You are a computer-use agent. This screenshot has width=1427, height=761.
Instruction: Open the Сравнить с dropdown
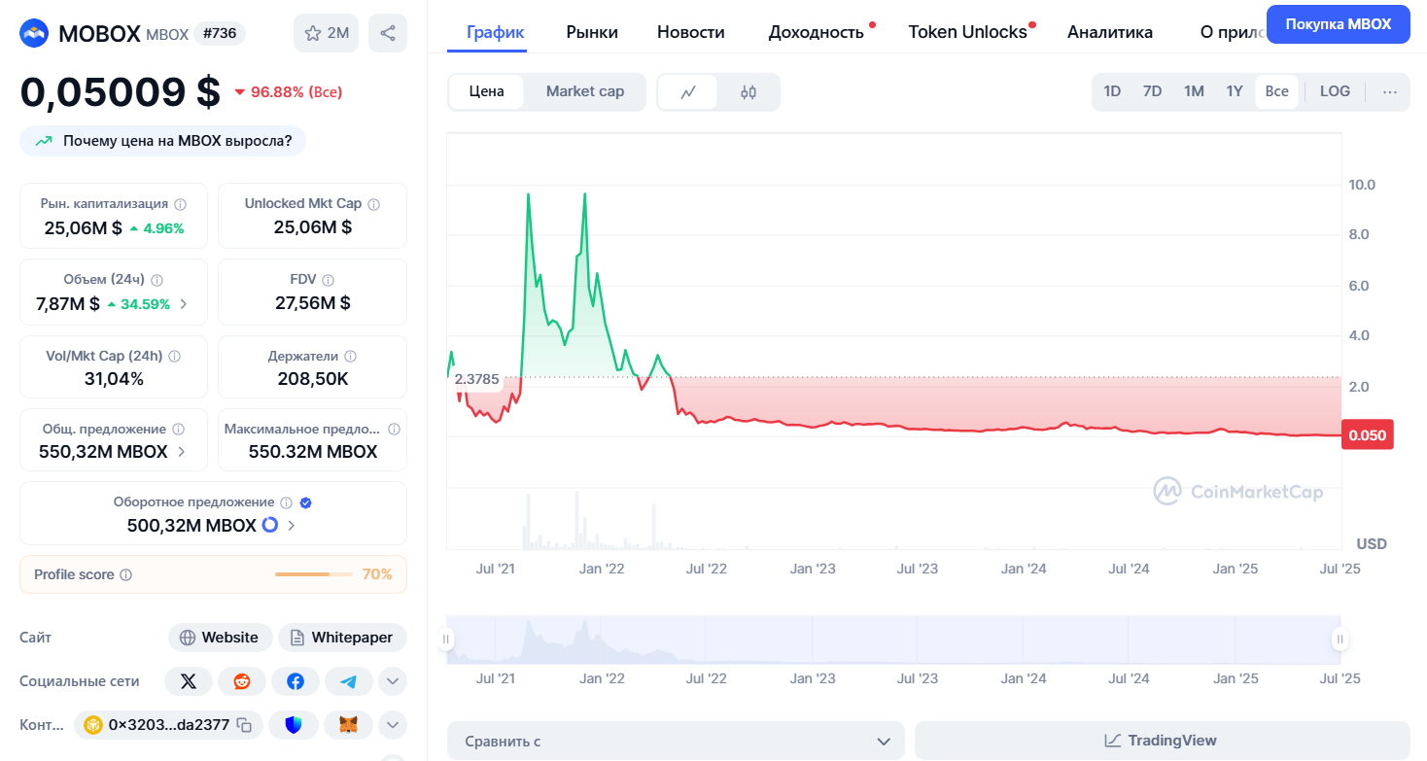click(676, 741)
